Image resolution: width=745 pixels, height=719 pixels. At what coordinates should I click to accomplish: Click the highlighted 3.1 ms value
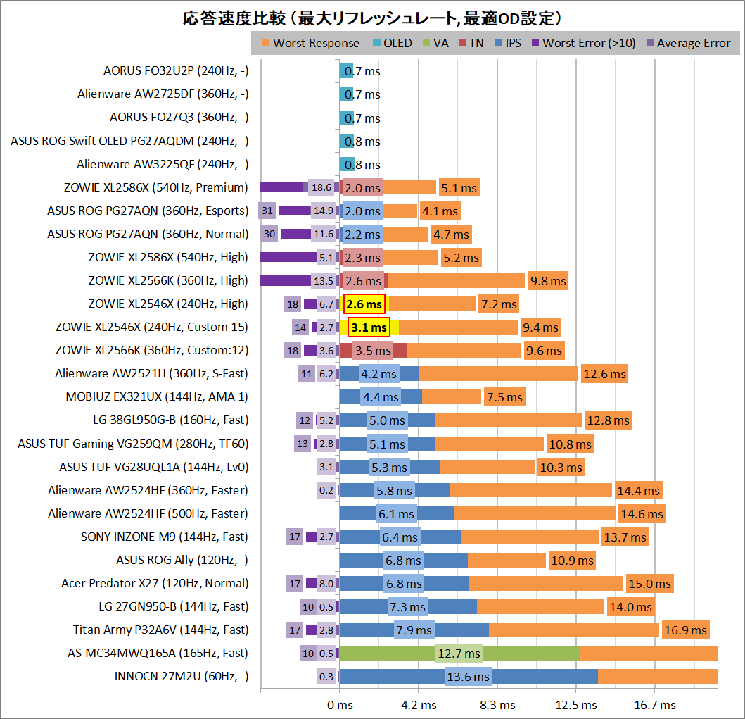coord(369,327)
